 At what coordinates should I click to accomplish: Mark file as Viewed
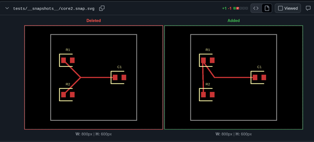click(288, 8)
